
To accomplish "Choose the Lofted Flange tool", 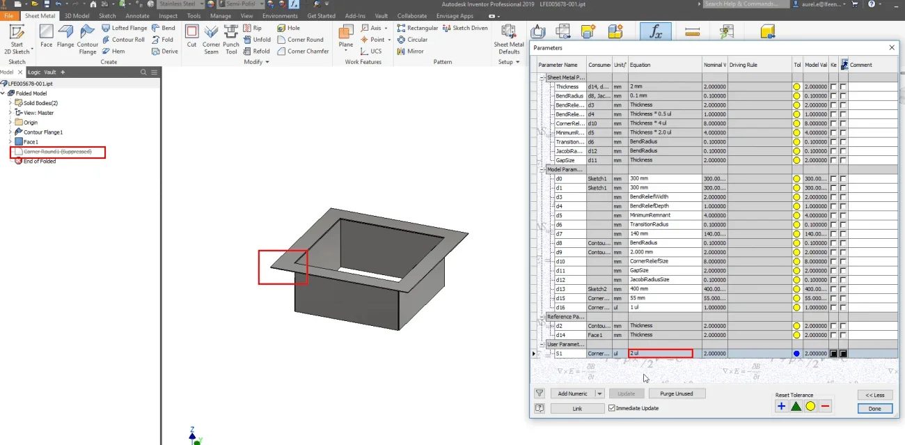I will (125, 28).
